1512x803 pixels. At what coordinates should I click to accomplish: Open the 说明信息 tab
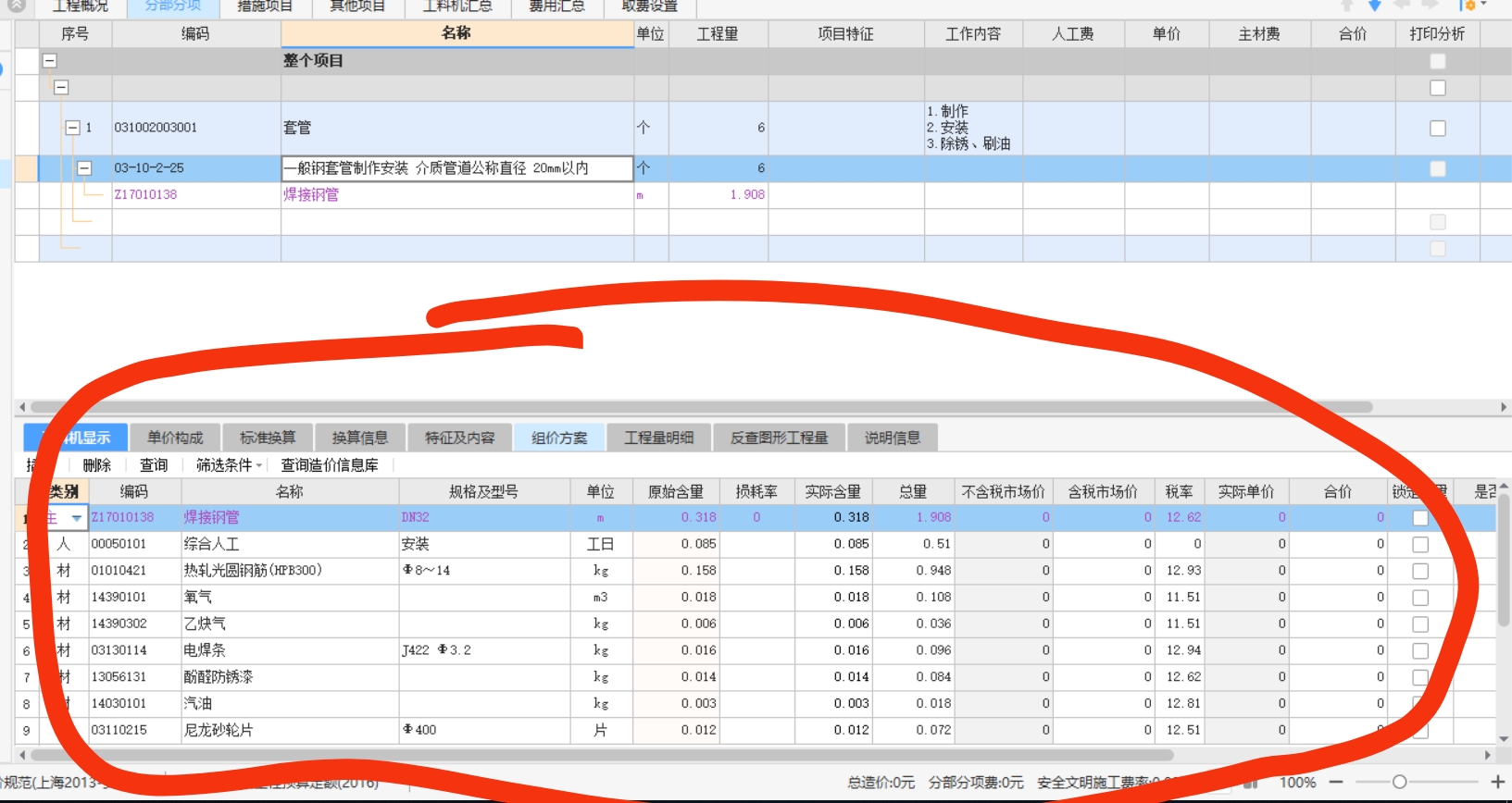893,438
